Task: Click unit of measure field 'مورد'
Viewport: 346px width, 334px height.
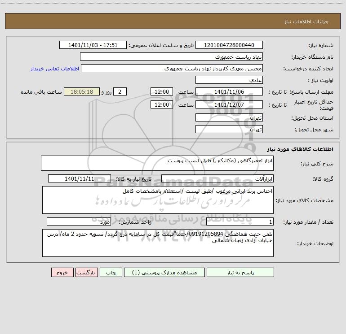Action: coord(79,221)
